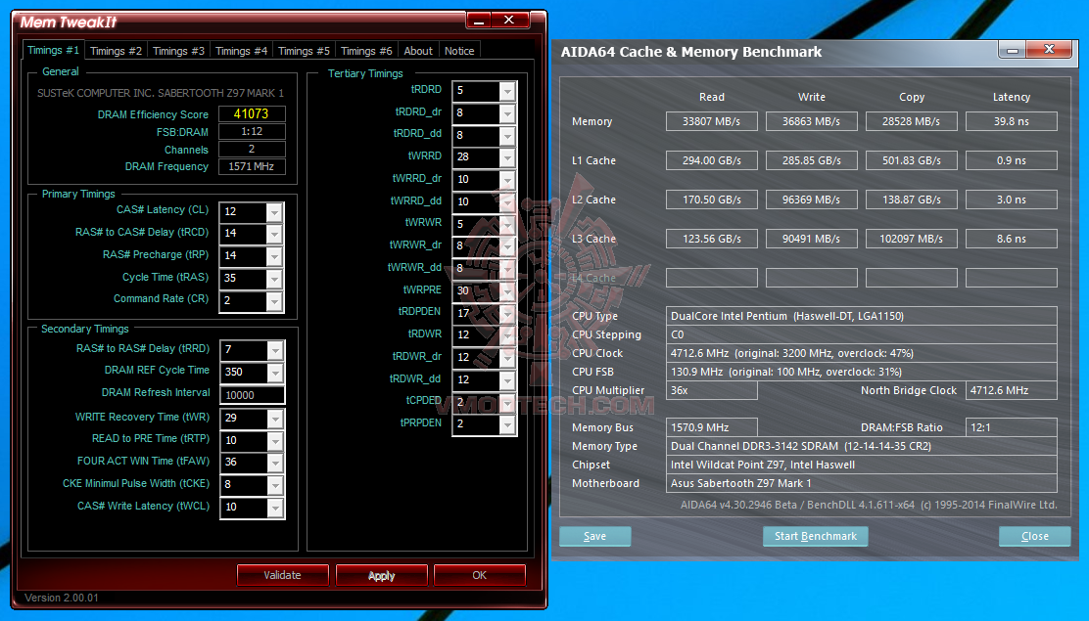Expand the CKE Minimul Pulse Width (tCKE) dropdown
The height and width of the screenshot is (621, 1089).
pos(275,485)
